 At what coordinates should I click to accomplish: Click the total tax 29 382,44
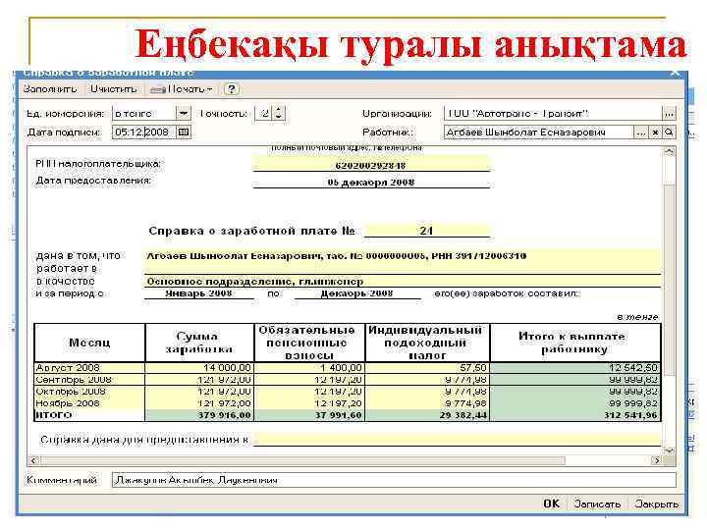[427, 415]
